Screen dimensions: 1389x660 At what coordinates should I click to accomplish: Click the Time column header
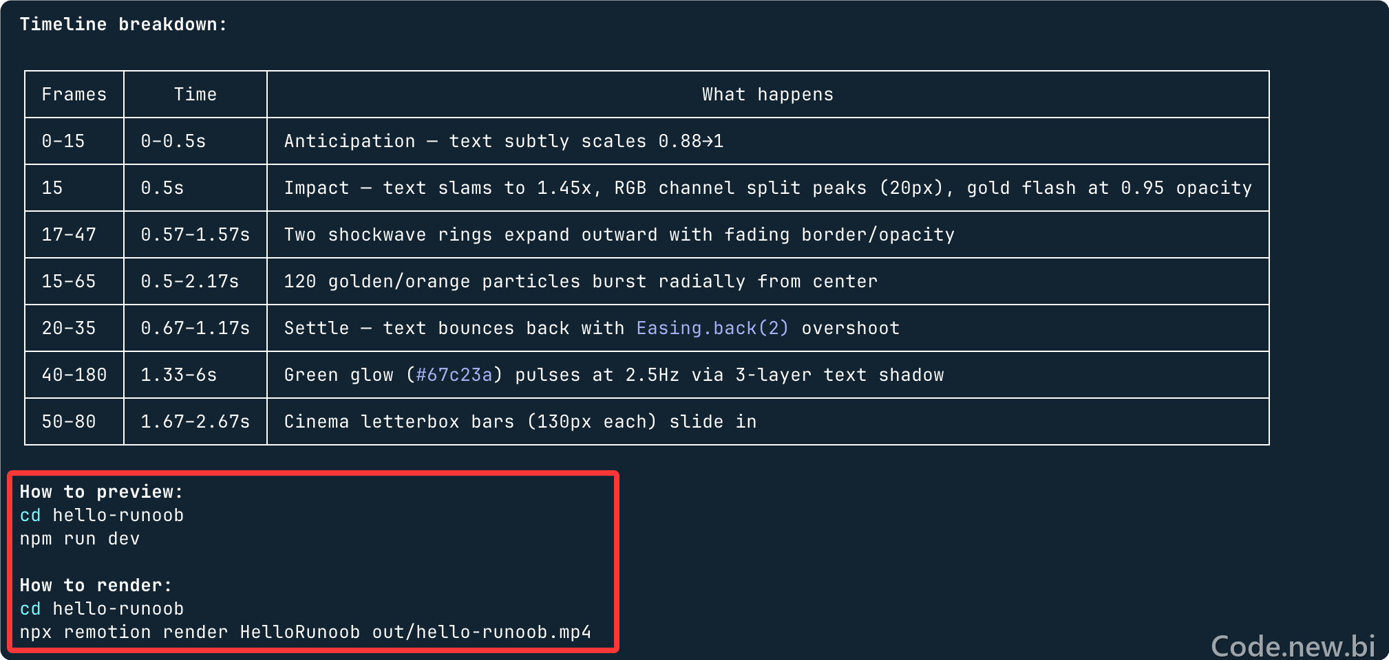(195, 94)
